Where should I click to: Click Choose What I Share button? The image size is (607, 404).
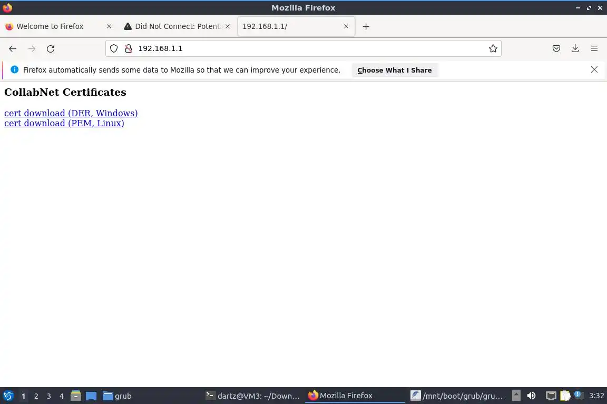point(395,70)
